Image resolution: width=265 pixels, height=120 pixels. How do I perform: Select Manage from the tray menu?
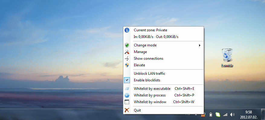click(x=163, y=52)
